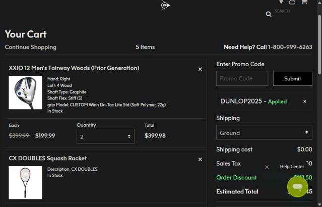Click Continue Shopping link
This screenshot has width=322, height=207.
pyautogui.click(x=31, y=47)
